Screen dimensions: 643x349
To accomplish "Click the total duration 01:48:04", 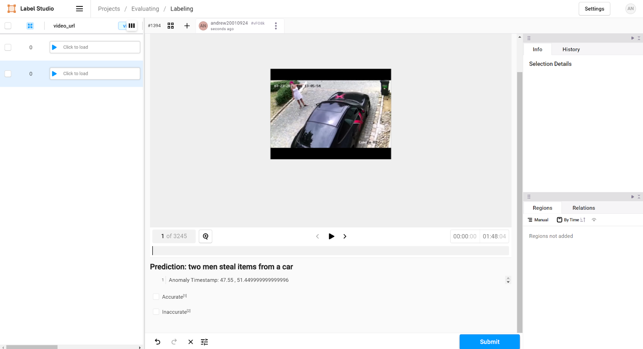I will [x=494, y=236].
